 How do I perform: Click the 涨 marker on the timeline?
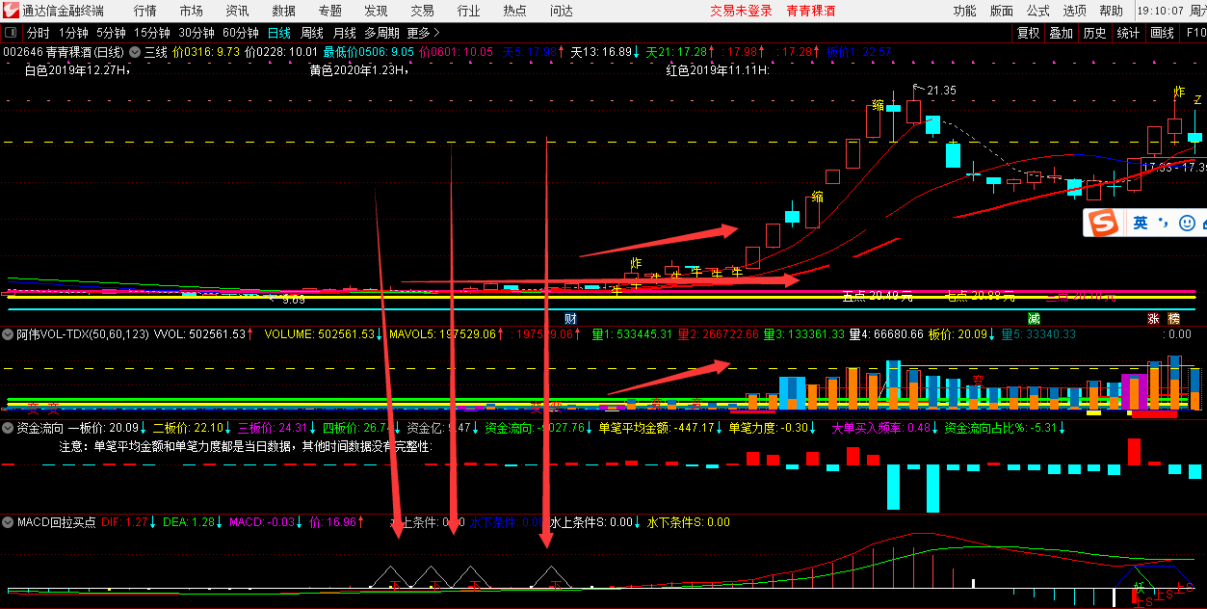coord(1153,318)
